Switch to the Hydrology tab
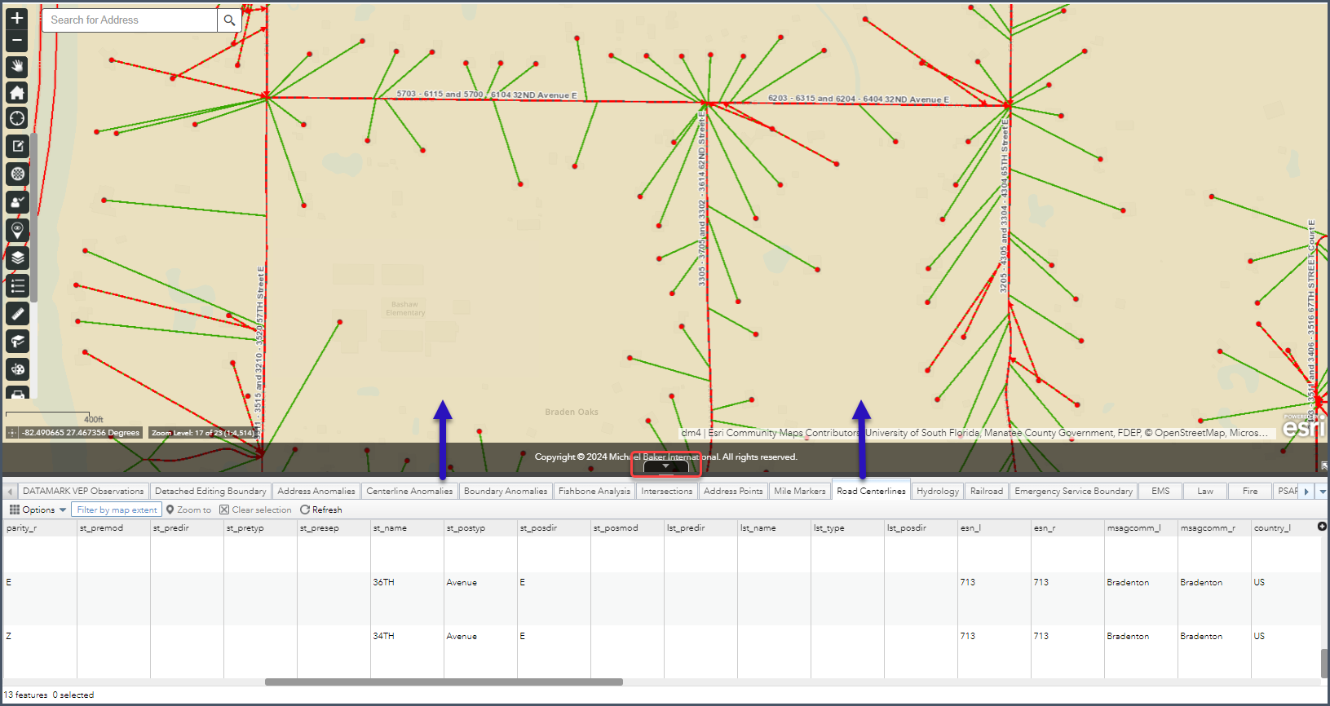 coord(938,492)
